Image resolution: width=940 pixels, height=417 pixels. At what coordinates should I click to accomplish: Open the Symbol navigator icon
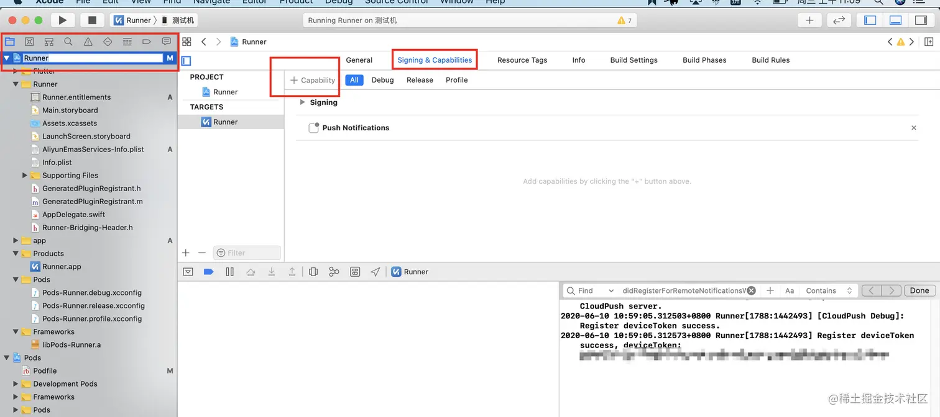[x=48, y=42]
